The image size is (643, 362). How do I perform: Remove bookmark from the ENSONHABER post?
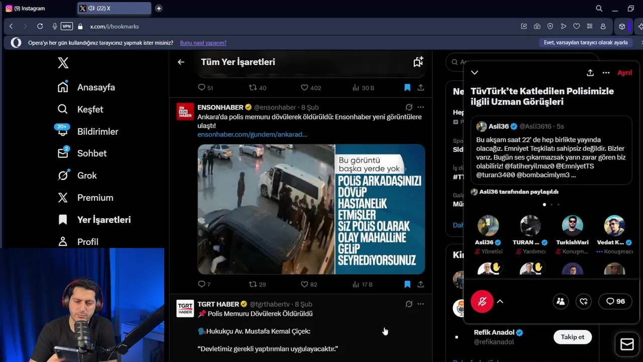[x=407, y=284]
